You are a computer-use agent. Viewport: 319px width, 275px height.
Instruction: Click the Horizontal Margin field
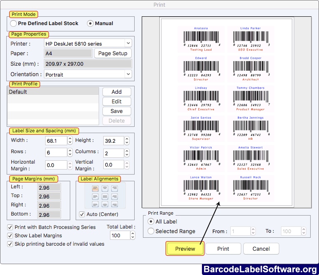(x=56, y=165)
